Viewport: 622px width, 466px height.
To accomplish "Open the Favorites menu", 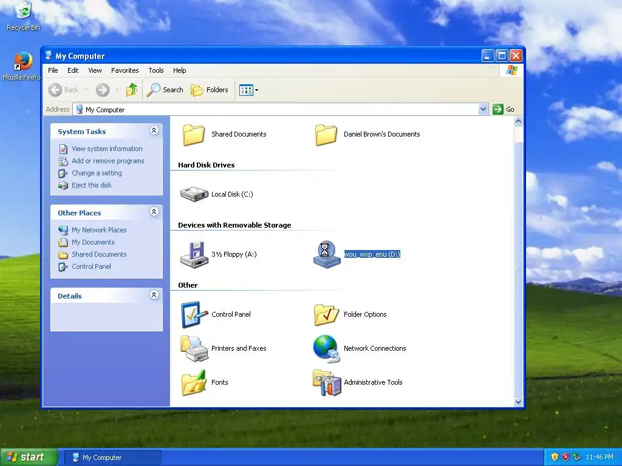I will pyautogui.click(x=125, y=70).
